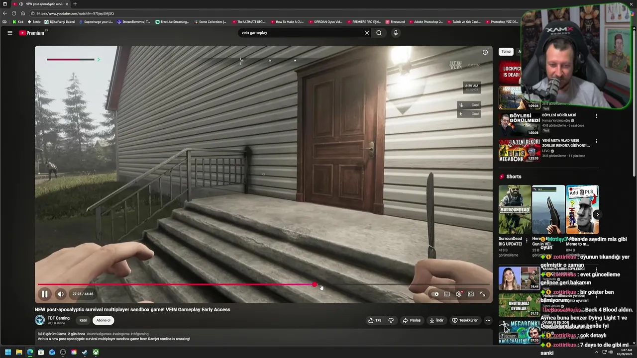Click the search magnifier button
637x358 pixels.
(x=379, y=33)
